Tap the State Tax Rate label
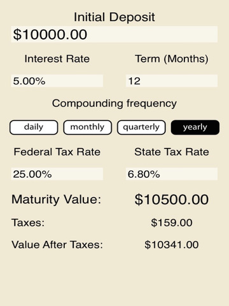Viewport: 229px width, 306px height. (x=172, y=152)
